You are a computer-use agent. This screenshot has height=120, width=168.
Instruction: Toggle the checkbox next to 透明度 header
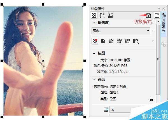[153, 23]
